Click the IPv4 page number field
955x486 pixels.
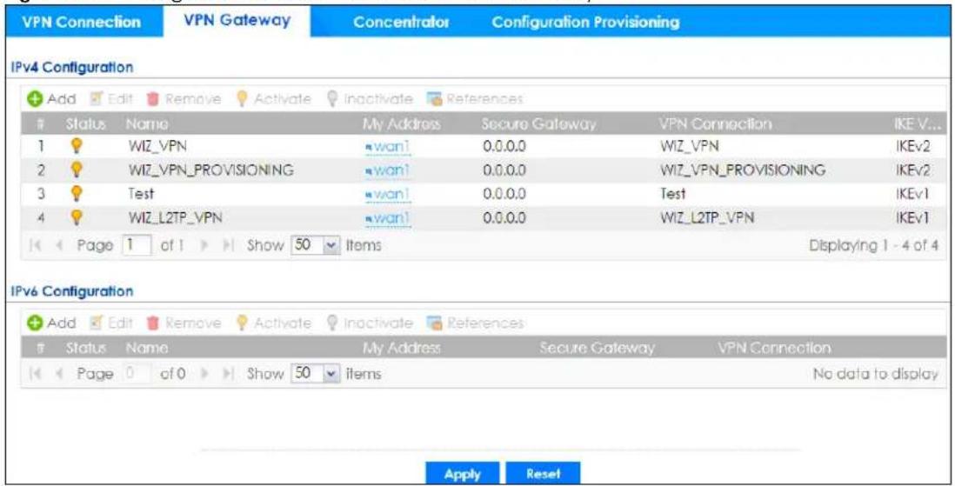pyautogui.click(x=136, y=245)
